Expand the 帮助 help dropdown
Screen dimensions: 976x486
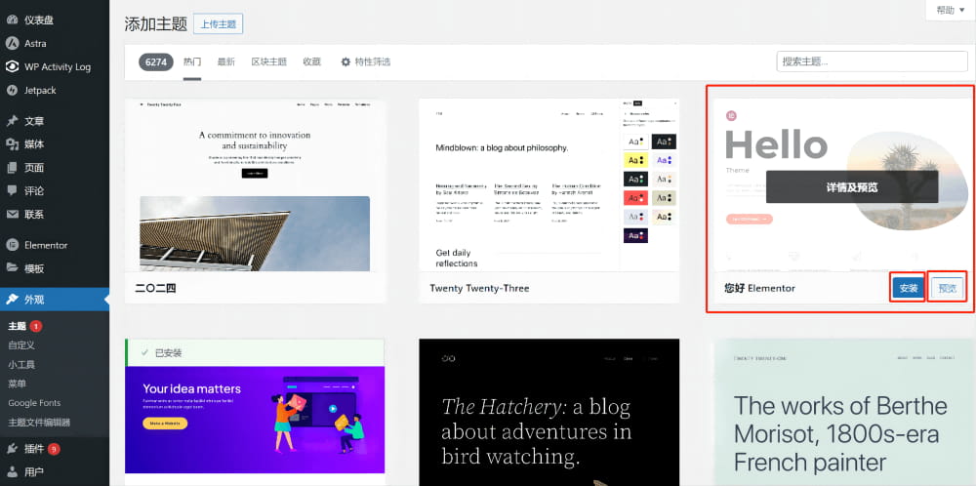(950, 11)
